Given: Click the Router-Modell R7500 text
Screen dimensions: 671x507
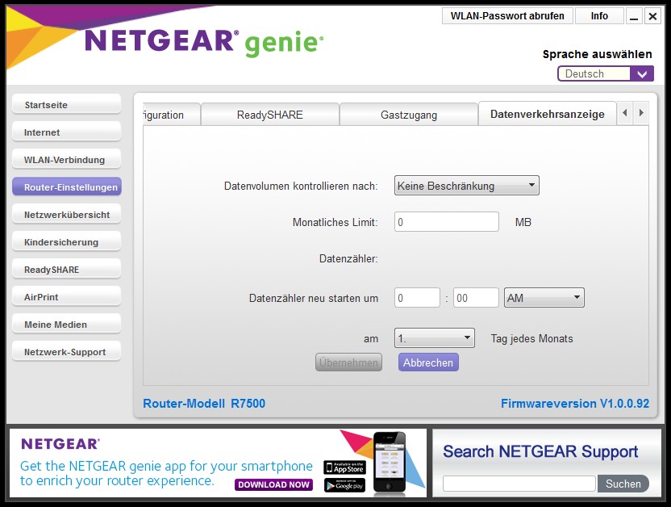Looking at the screenshot, I should tap(204, 404).
